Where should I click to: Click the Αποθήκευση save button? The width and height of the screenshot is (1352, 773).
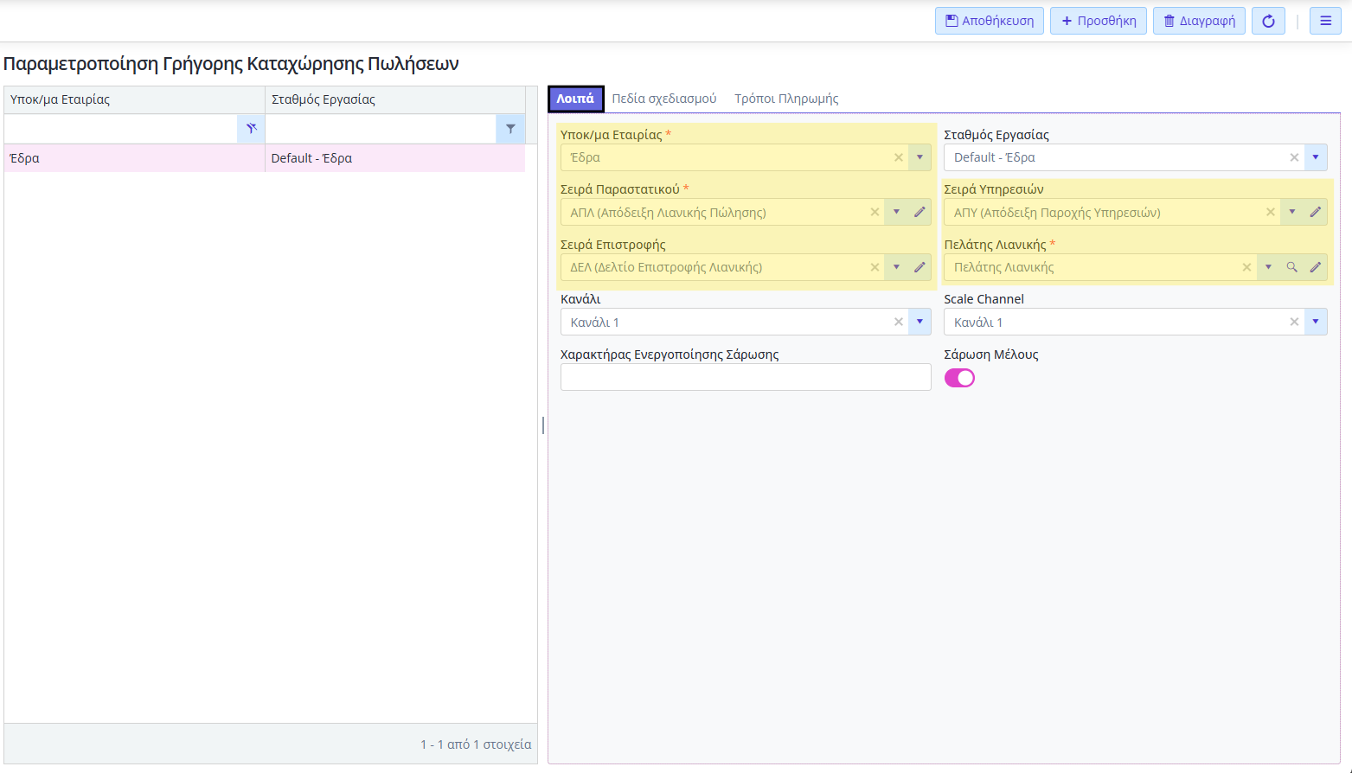coord(989,21)
